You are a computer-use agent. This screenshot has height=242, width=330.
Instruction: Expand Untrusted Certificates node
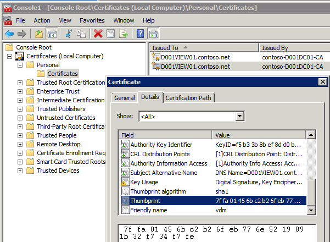pyautogui.click(x=20, y=118)
